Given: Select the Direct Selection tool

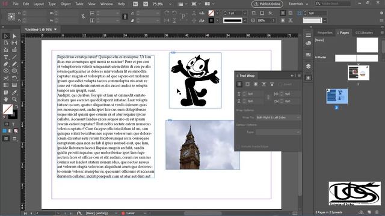Looking at the screenshot, I should tap(14, 36).
